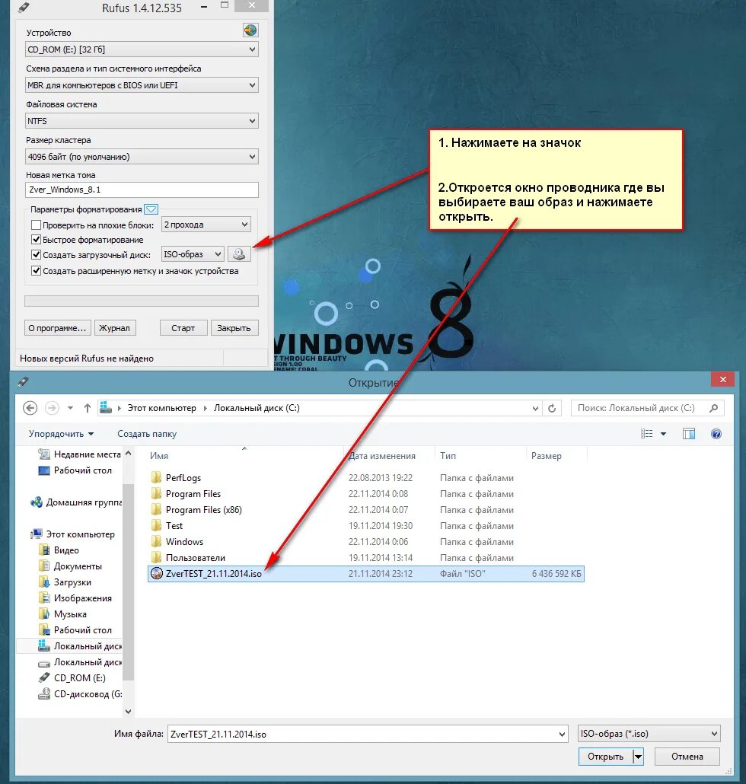
Task: Toggle Проверить на плохие блоки checkbox
Action: click(x=36, y=225)
